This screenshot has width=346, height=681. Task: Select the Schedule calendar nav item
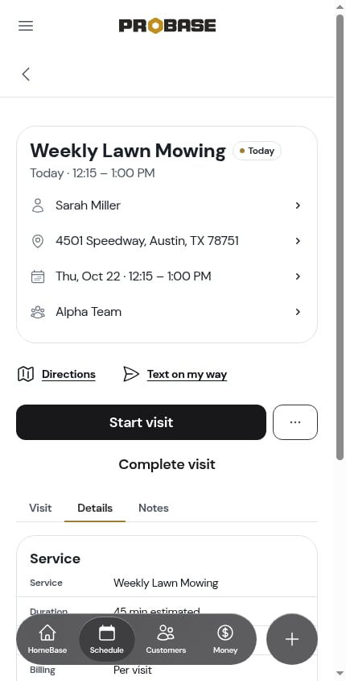click(x=107, y=639)
